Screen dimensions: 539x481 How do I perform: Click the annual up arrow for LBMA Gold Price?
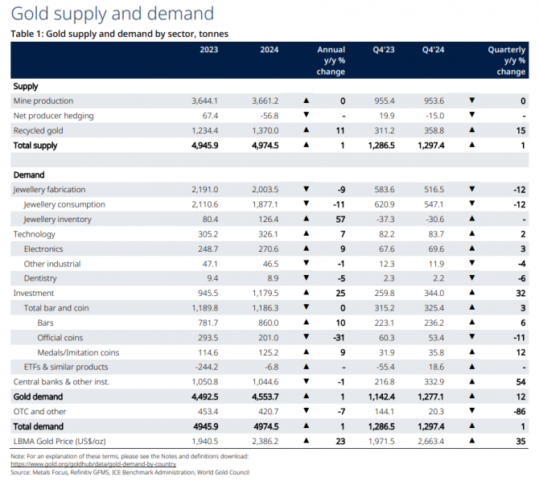pyautogui.click(x=306, y=442)
